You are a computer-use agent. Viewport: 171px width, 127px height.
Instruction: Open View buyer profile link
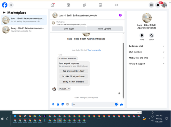94,50
